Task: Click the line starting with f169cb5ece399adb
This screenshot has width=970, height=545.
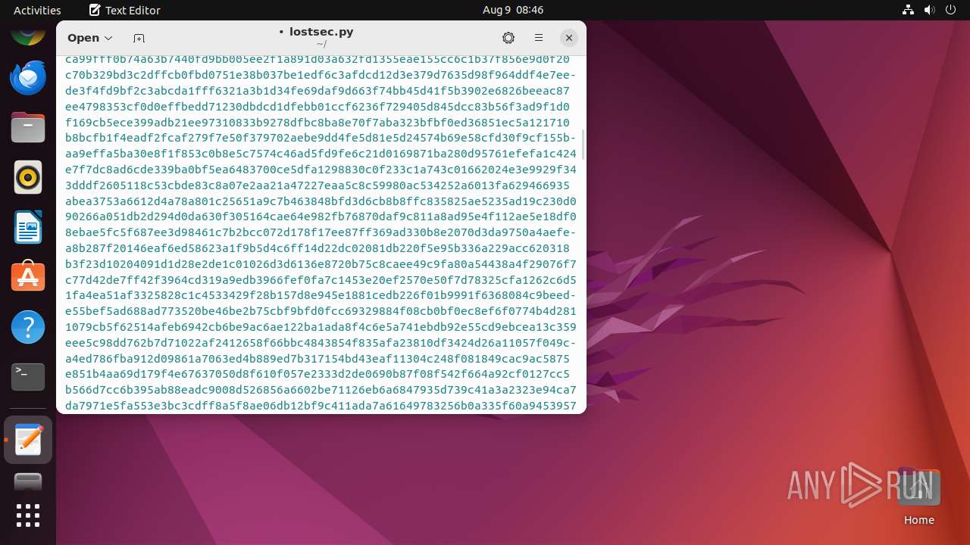Action: (x=318, y=123)
